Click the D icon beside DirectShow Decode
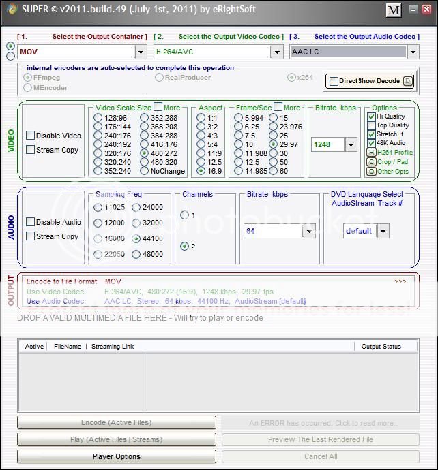 [x=407, y=81]
